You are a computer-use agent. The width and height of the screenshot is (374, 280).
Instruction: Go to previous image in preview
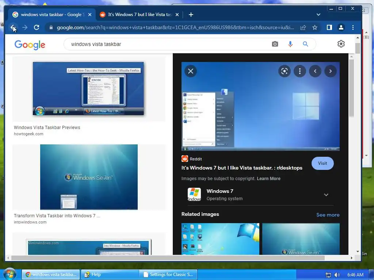click(315, 71)
